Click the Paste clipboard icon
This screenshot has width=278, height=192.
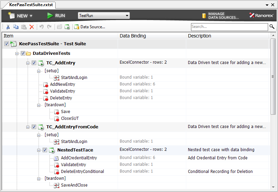[24, 27]
